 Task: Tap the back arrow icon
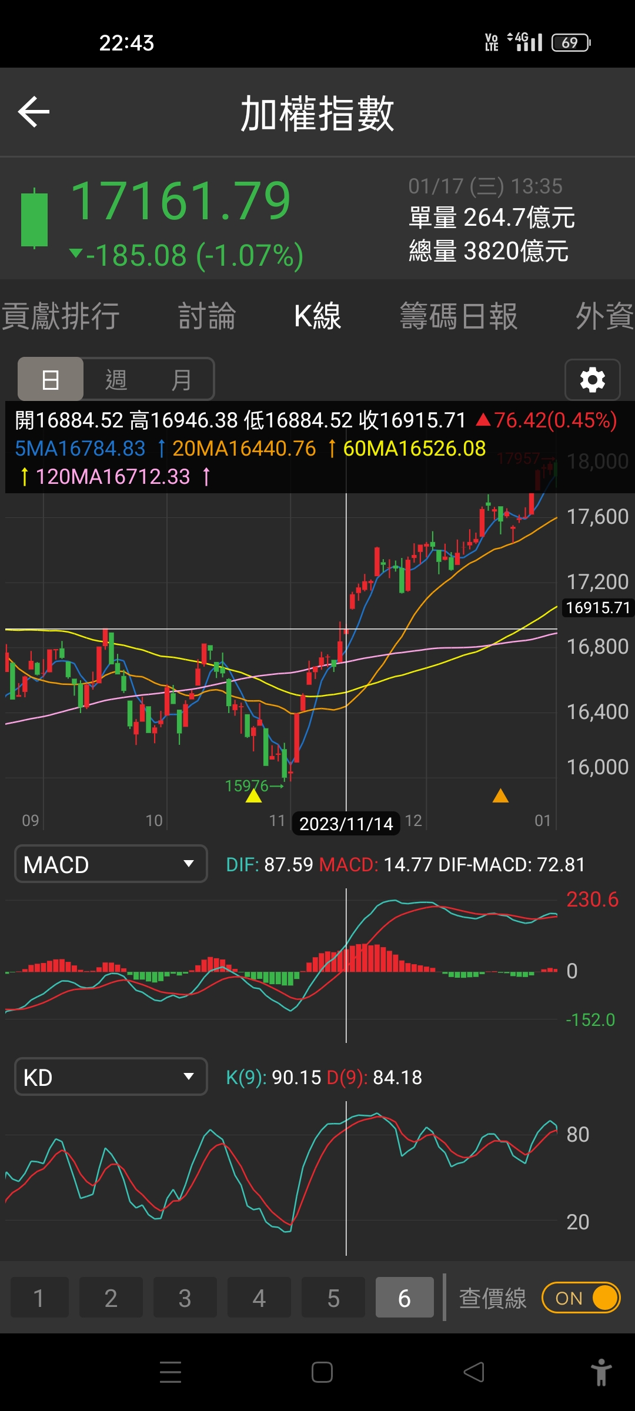[x=34, y=112]
